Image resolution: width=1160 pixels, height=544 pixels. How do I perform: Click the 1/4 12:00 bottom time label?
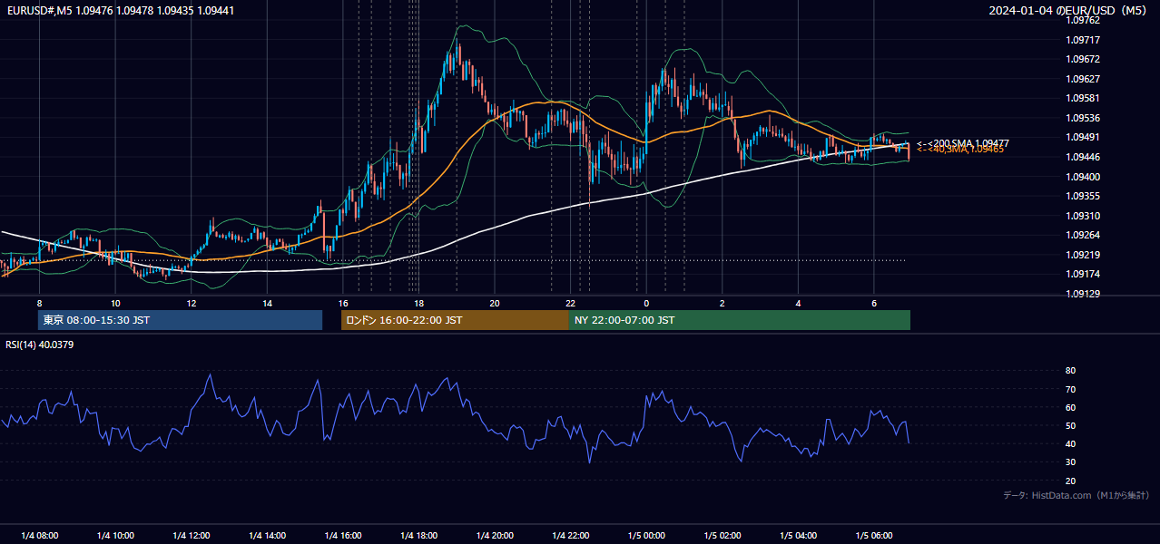[x=191, y=536]
